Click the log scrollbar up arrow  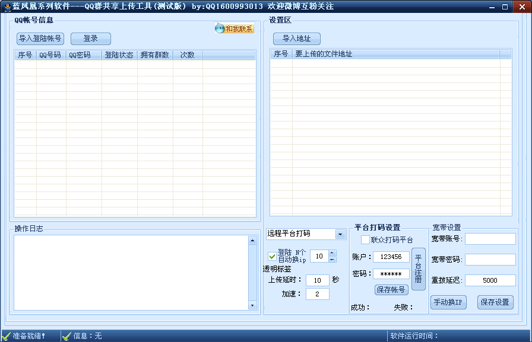pyautogui.click(x=252, y=241)
